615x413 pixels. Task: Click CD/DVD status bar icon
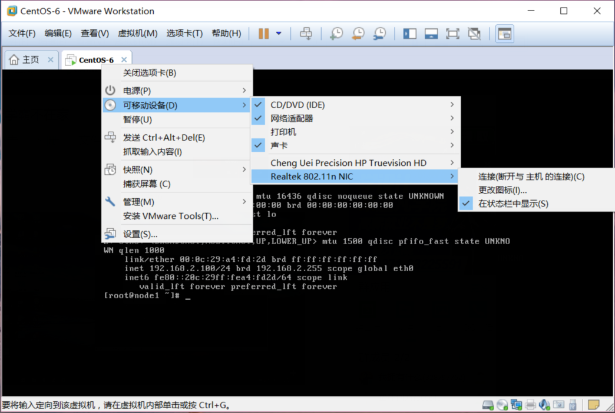502,404
